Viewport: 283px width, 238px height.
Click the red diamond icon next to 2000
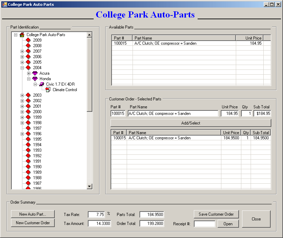click(28, 112)
